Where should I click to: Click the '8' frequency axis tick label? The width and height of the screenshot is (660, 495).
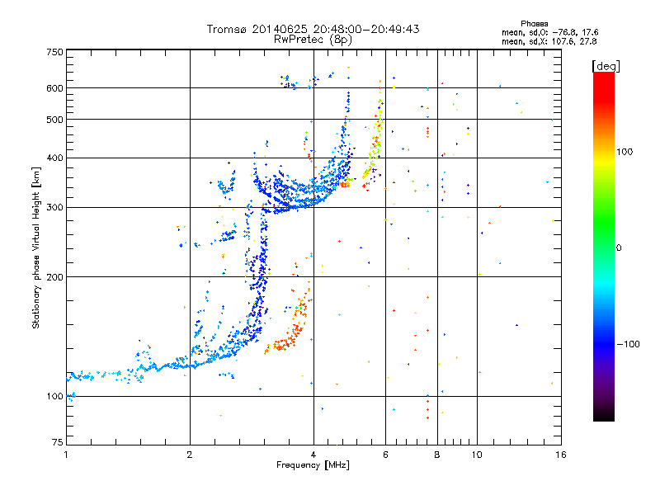click(x=437, y=455)
